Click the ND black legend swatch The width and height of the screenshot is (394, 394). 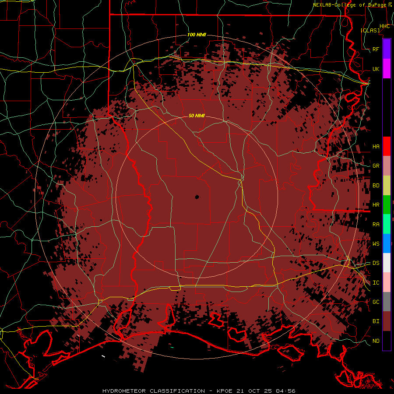coord(387,341)
